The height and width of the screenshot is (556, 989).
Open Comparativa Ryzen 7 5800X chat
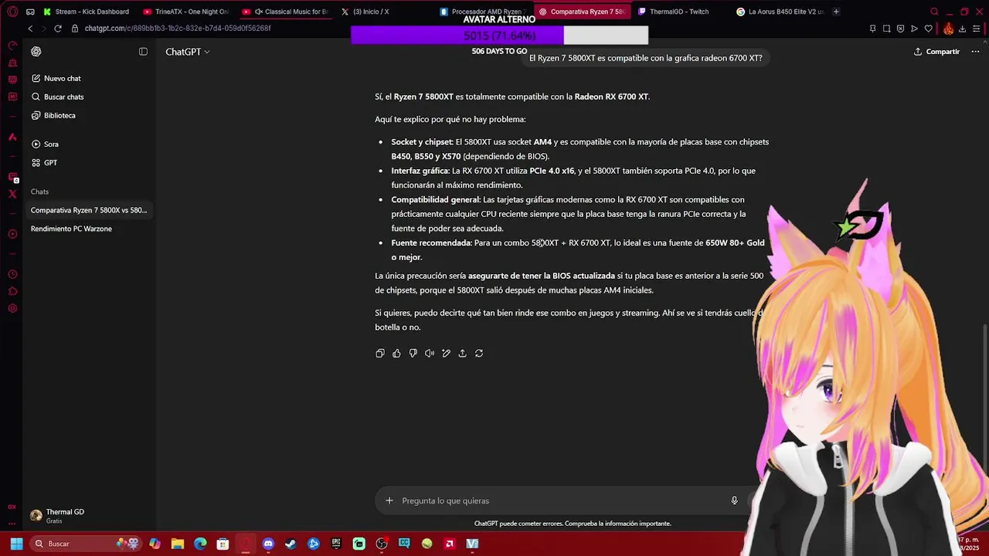tap(88, 210)
